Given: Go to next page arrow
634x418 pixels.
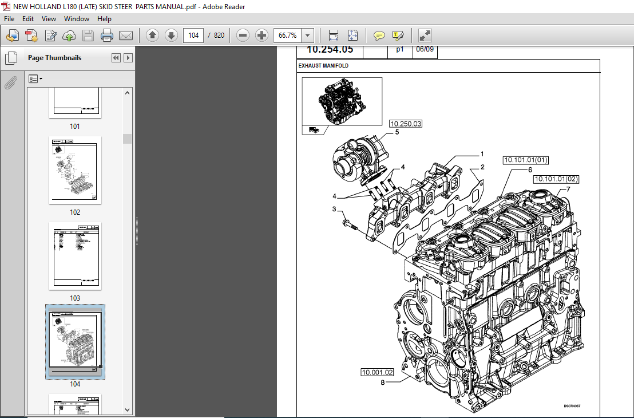Looking at the screenshot, I should [171, 36].
